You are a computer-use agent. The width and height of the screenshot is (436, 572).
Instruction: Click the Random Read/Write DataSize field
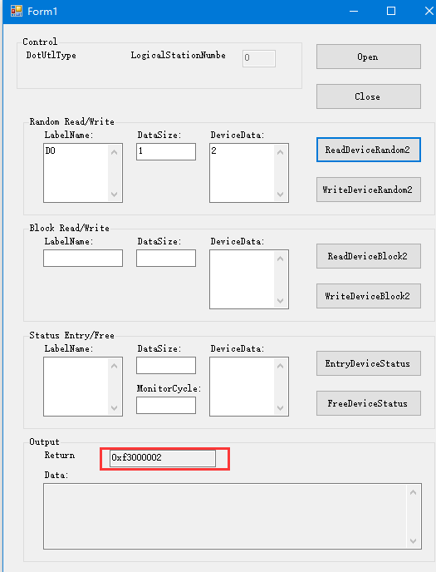[x=166, y=152]
